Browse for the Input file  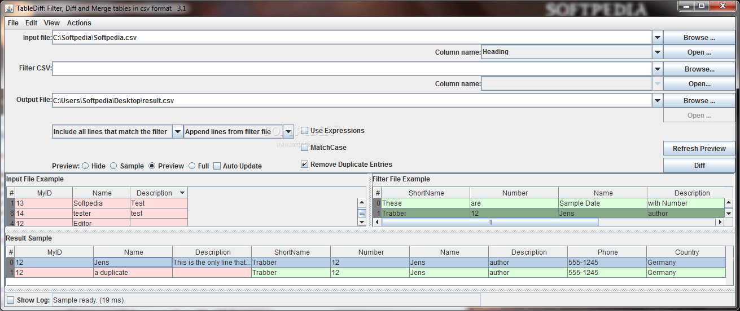(699, 38)
